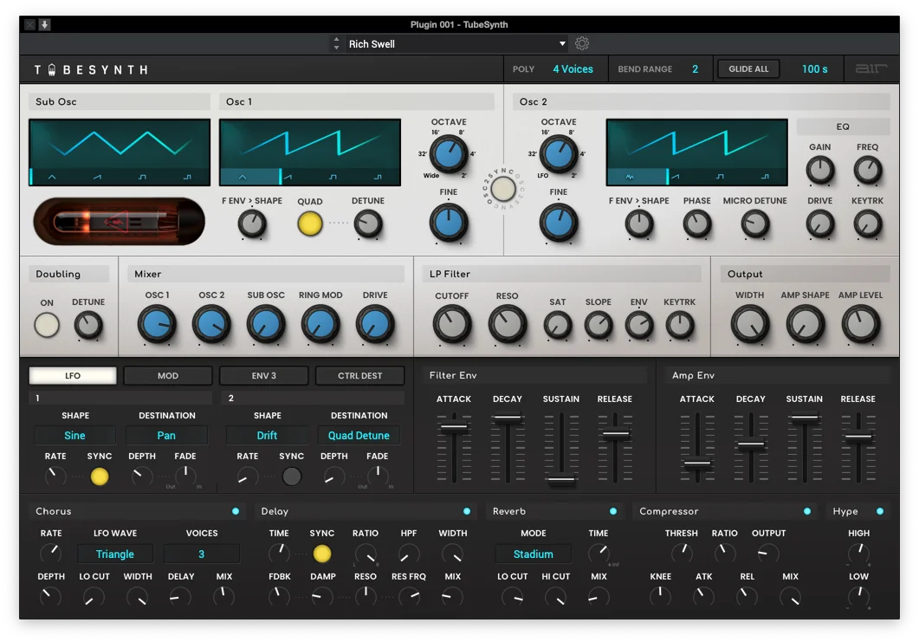The height and width of the screenshot is (642, 919).
Task: Click the LP Filter CUTOFF knob
Action: pos(452,324)
